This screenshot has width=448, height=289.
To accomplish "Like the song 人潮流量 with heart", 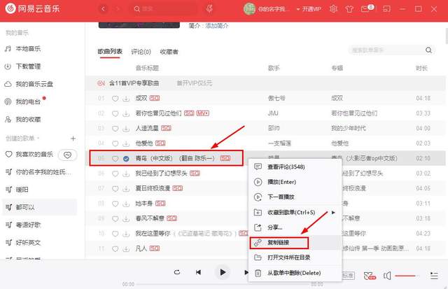I will coord(115,129).
